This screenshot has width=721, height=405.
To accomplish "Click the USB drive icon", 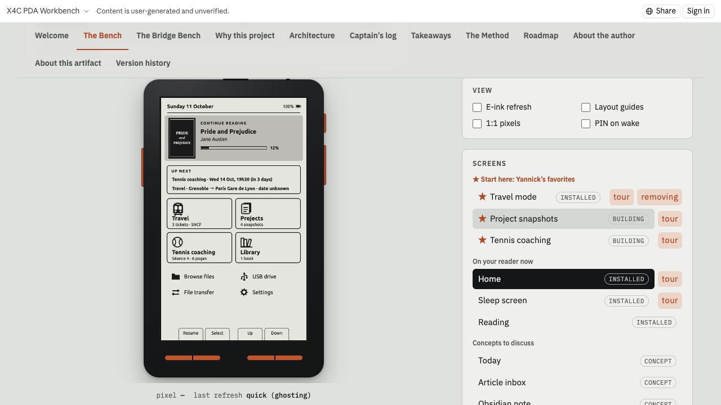I will 244,277.
